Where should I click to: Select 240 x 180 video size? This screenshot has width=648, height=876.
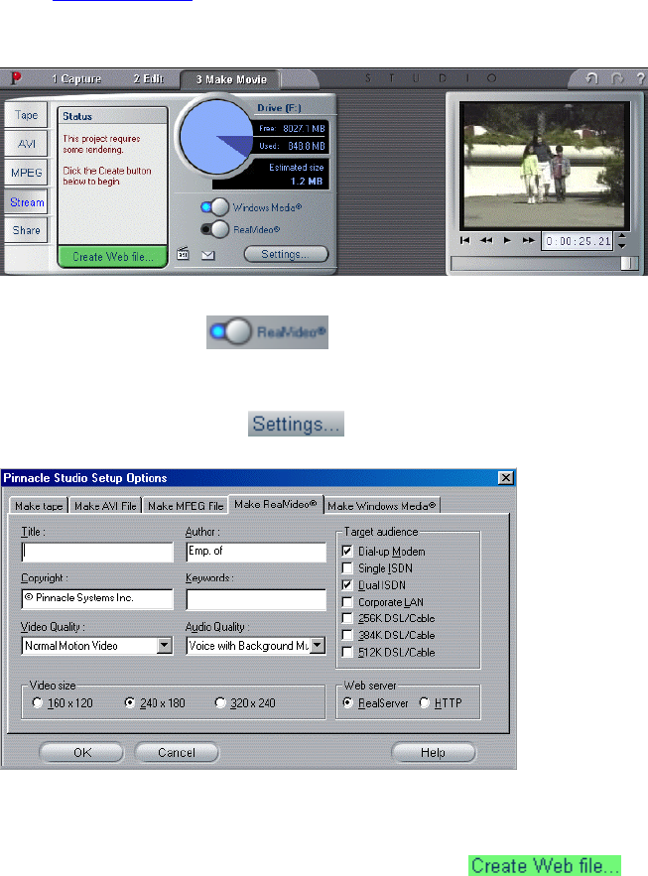pos(130,702)
